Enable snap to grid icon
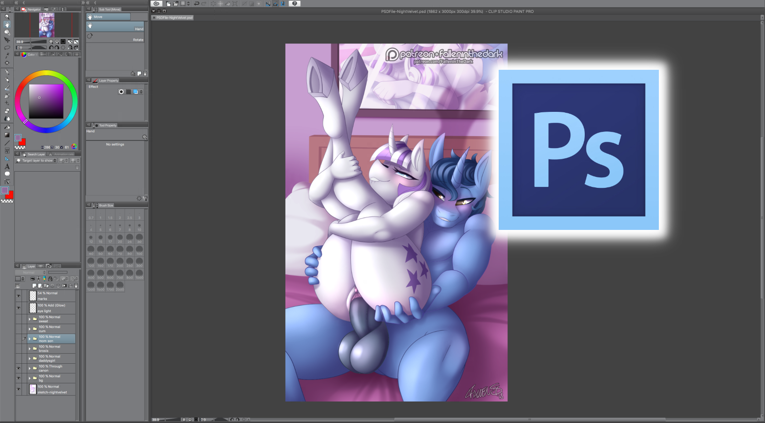Screen dimensions: 765x423 pos(283,3)
